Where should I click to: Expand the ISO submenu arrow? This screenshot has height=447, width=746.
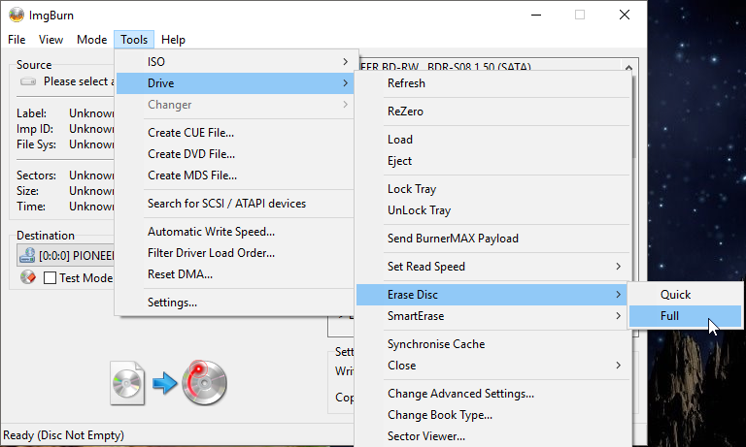click(346, 62)
